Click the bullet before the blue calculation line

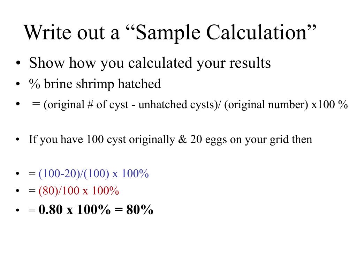(18, 174)
